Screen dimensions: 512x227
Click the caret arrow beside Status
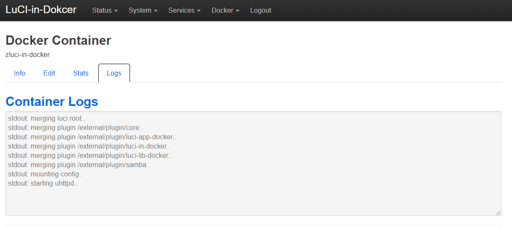[116, 11]
